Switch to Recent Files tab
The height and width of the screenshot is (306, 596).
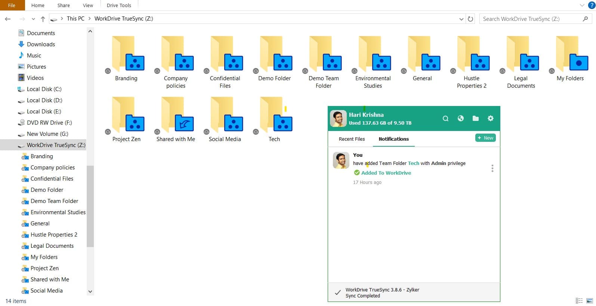(x=352, y=139)
